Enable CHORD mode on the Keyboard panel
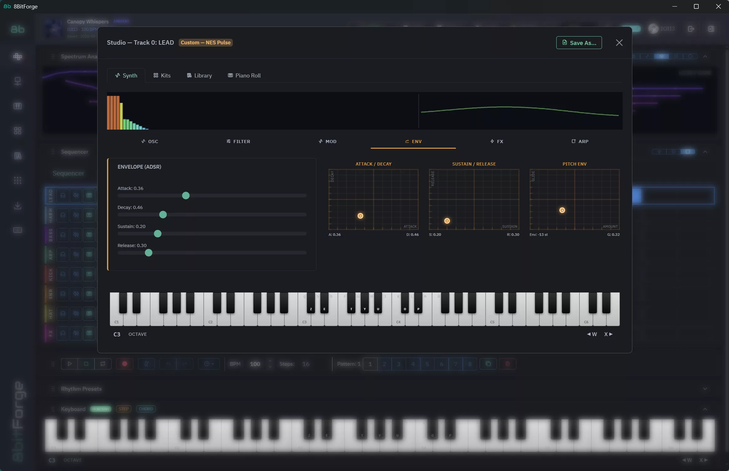 click(146, 409)
